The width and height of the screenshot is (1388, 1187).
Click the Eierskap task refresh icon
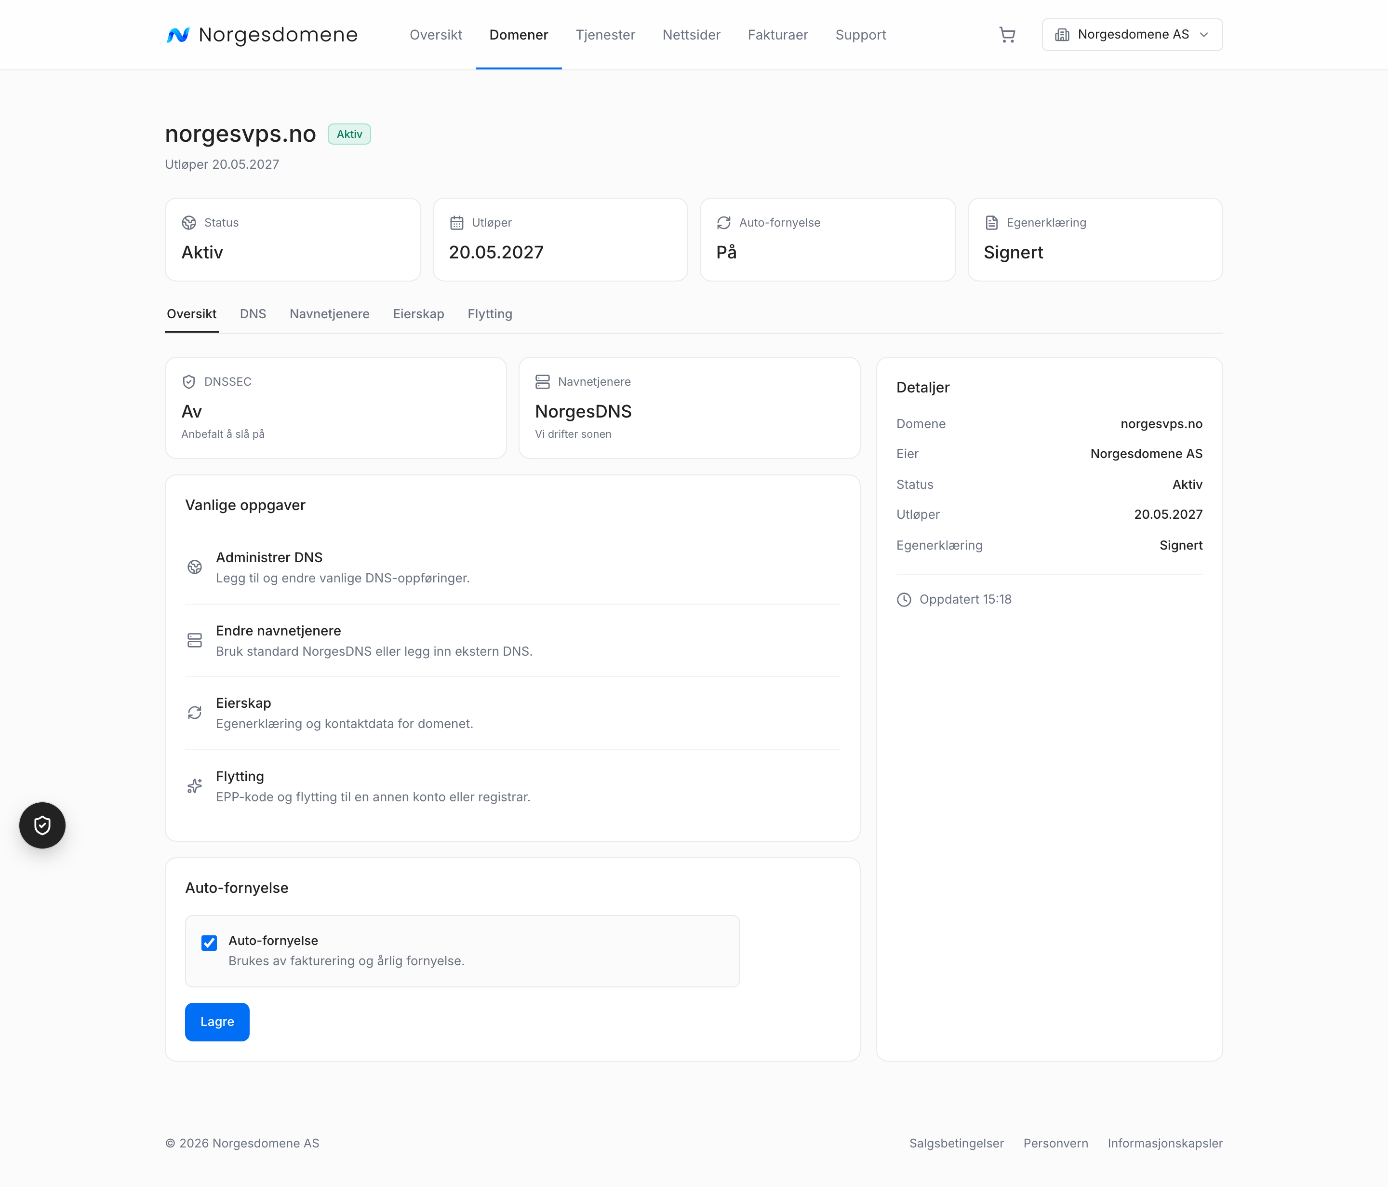[x=195, y=713]
